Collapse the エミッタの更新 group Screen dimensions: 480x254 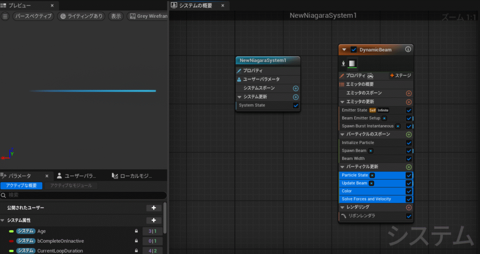tap(342, 102)
